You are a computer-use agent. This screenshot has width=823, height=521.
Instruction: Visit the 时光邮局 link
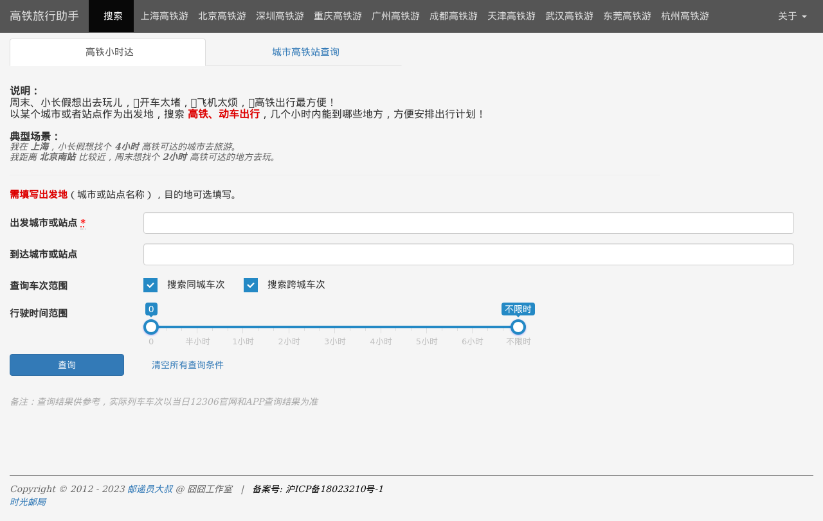28,502
